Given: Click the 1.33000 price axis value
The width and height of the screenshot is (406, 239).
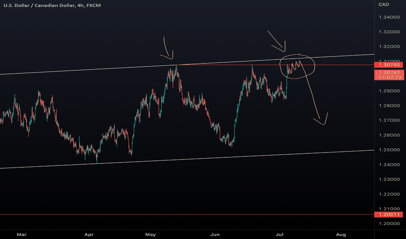Looking at the screenshot, I should 389,32.
